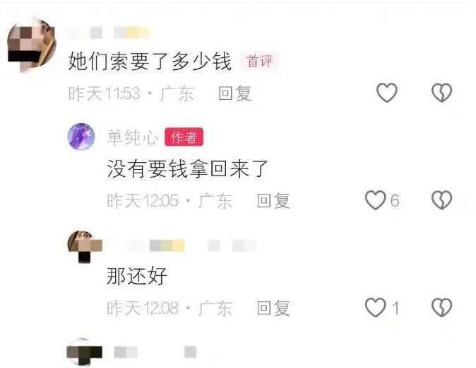Click the red 作者 badge
The width and height of the screenshot is (476, 368).
[184, 137]
